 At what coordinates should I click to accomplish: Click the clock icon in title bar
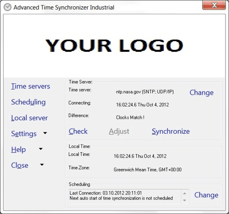7,7
